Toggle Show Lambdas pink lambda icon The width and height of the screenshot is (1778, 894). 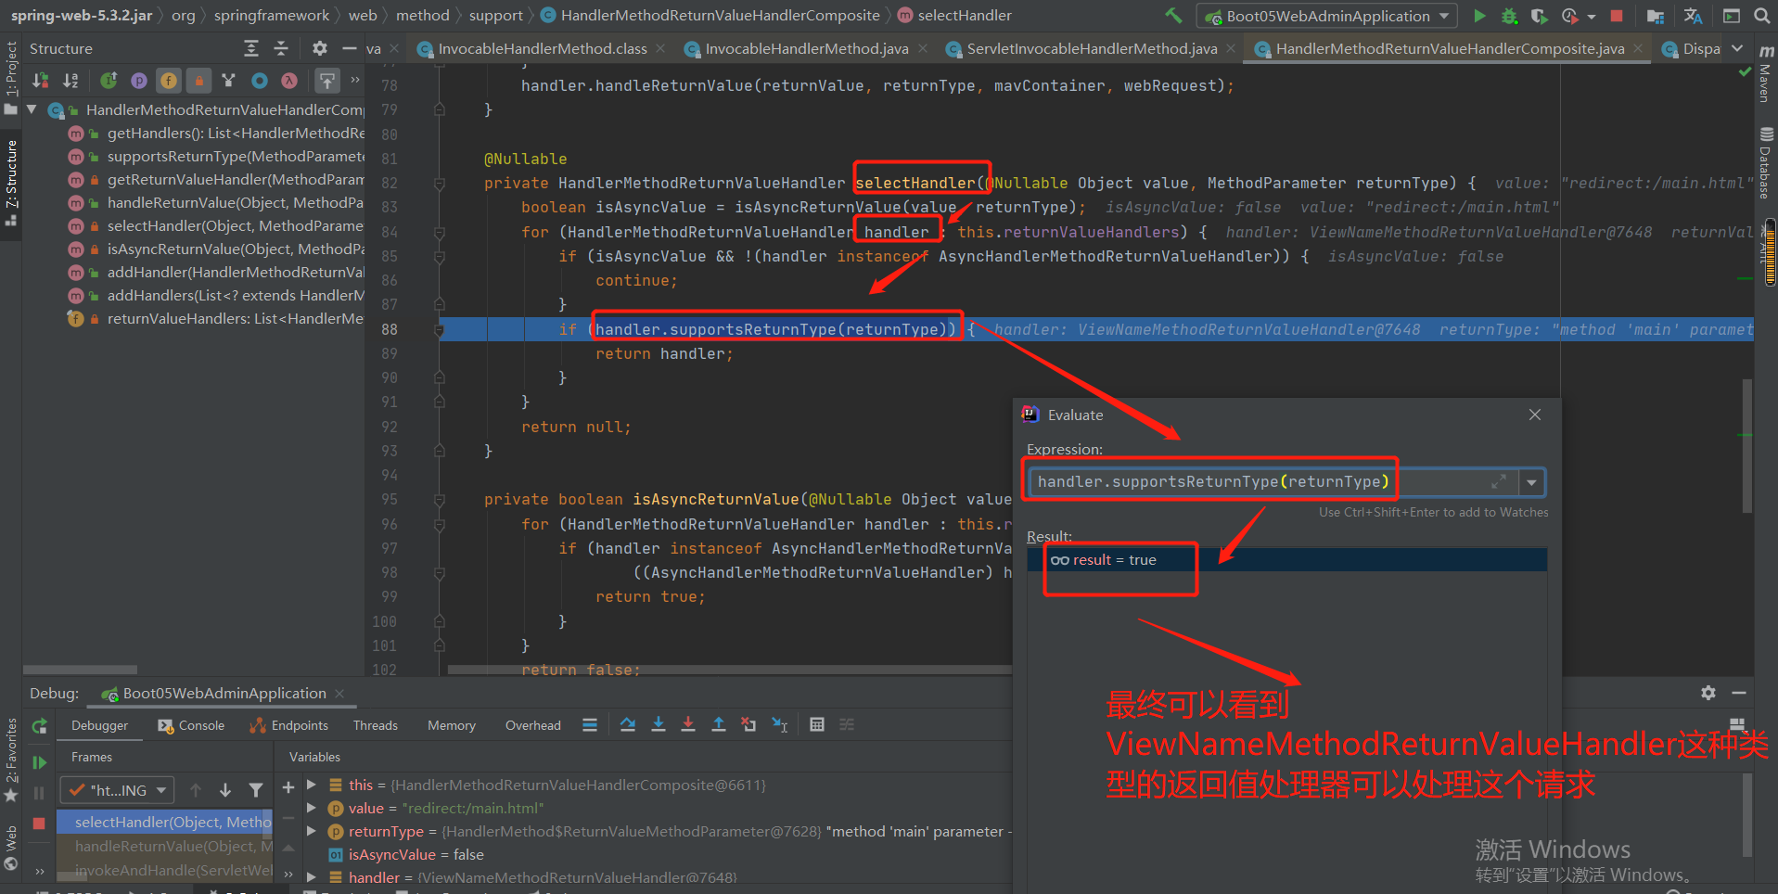pyautogui.click(x=289, y=81)
